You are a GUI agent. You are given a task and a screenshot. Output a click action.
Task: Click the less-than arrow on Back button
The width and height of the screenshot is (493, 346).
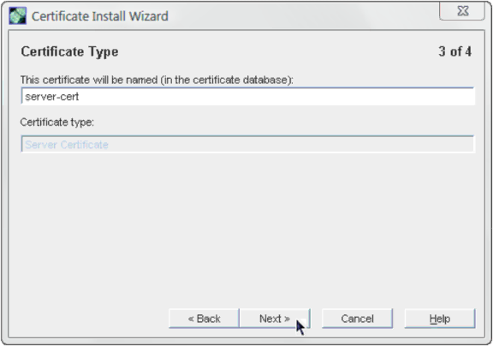pyautogui.click(x=191, y=319)
